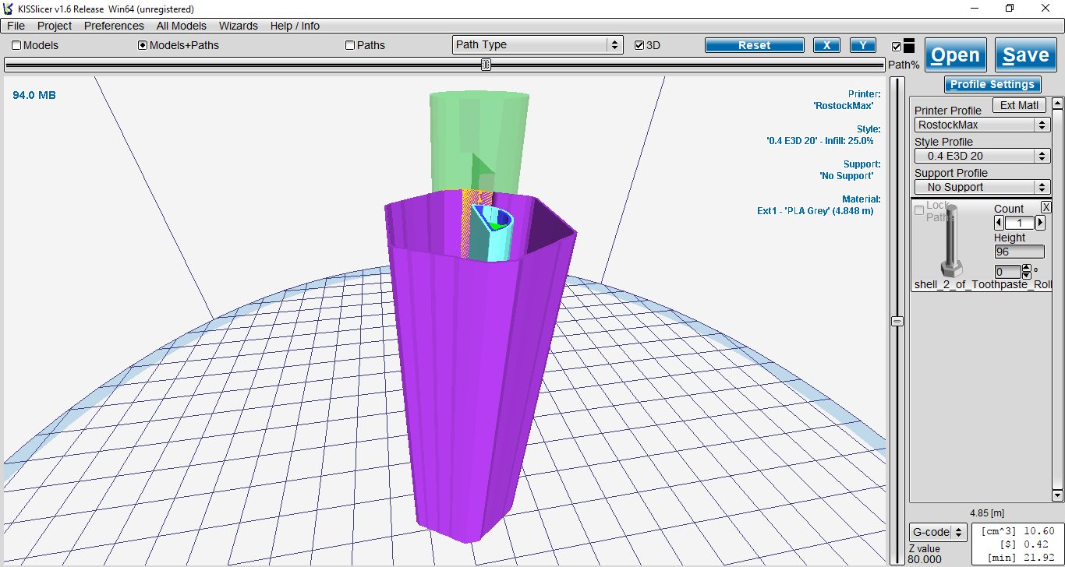Open the Project menu
Viewport: 1065px width, 567px height.
[x=55, y=26]
